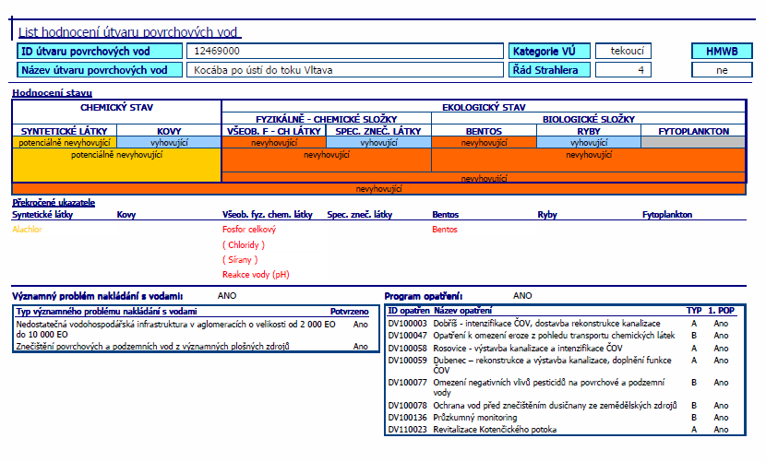The height and width of the screenshot is (462, 766).
Task: Click the 'Reakce vody (pH)' indicator
Action: click(256, 275)
